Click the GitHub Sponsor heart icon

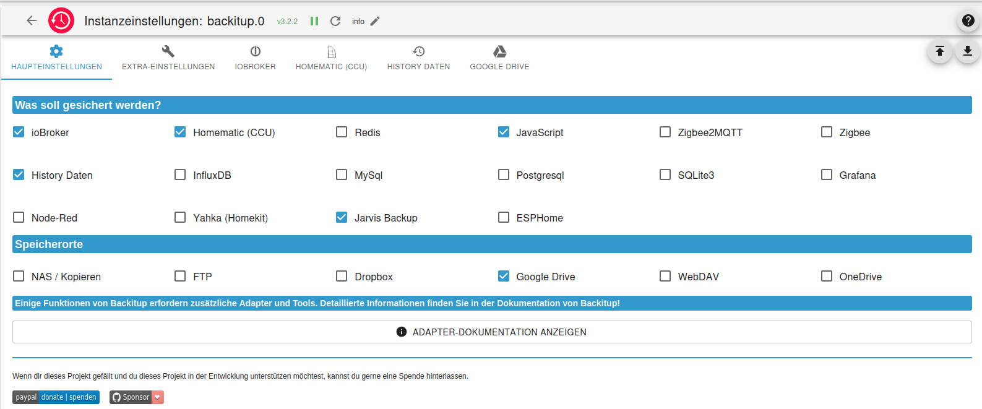point(158,397)
